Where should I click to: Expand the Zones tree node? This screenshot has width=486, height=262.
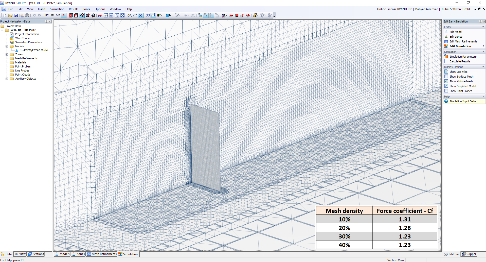7,54
